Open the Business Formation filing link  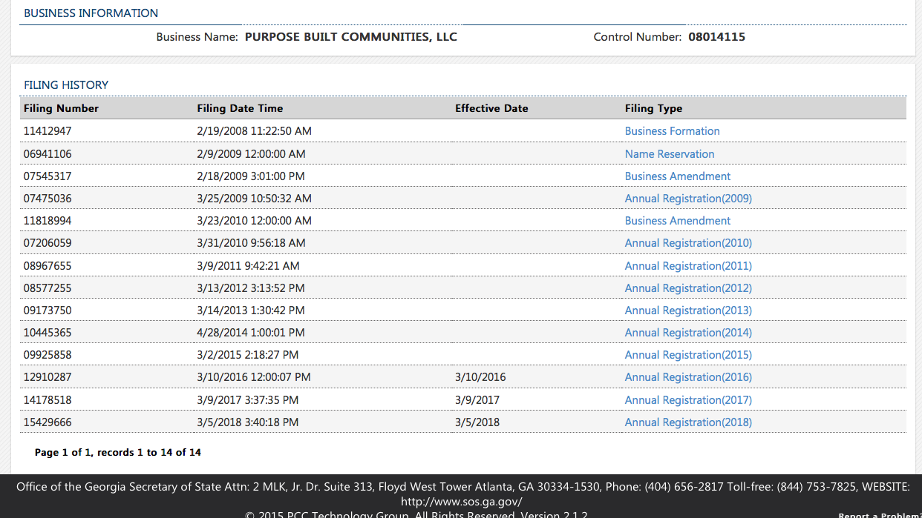672,131
